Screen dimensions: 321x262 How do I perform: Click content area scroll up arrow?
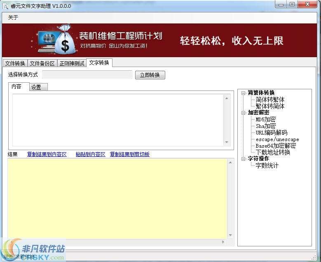(x=227, y=98)
